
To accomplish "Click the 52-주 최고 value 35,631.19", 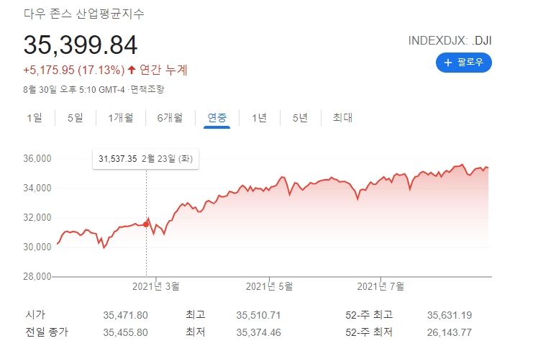I will click(x=450, y=314).
